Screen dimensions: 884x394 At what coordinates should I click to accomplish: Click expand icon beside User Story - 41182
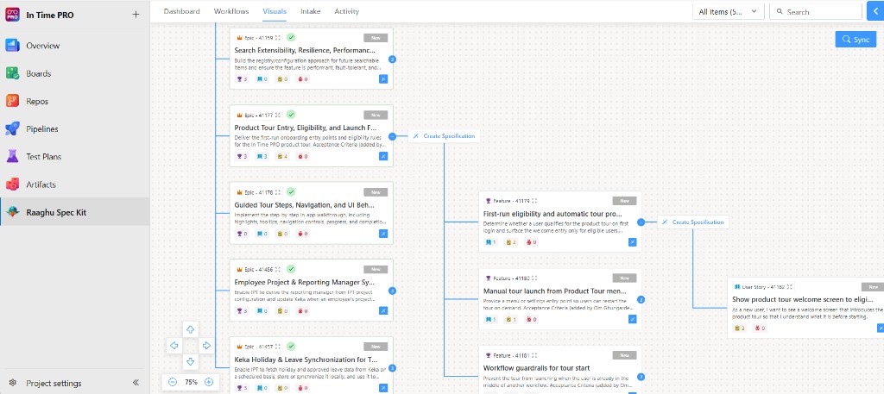tap(791, 287)
